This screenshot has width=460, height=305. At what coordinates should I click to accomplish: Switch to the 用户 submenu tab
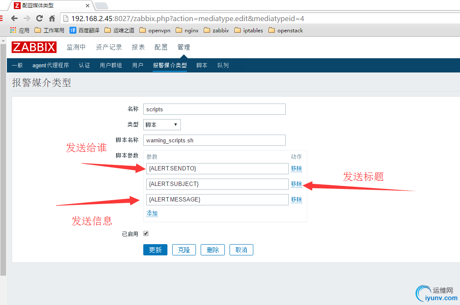pos(138,65)
